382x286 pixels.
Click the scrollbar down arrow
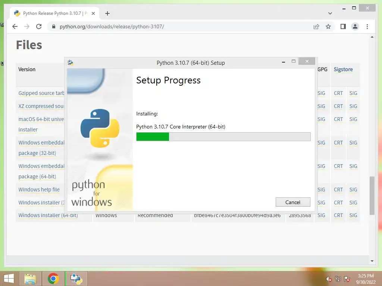pos(372,261)
